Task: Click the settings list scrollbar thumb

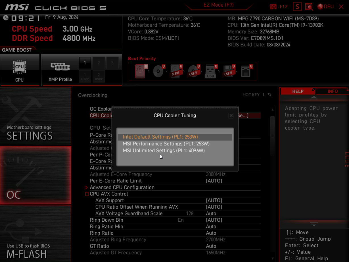Action: (273, 136)
